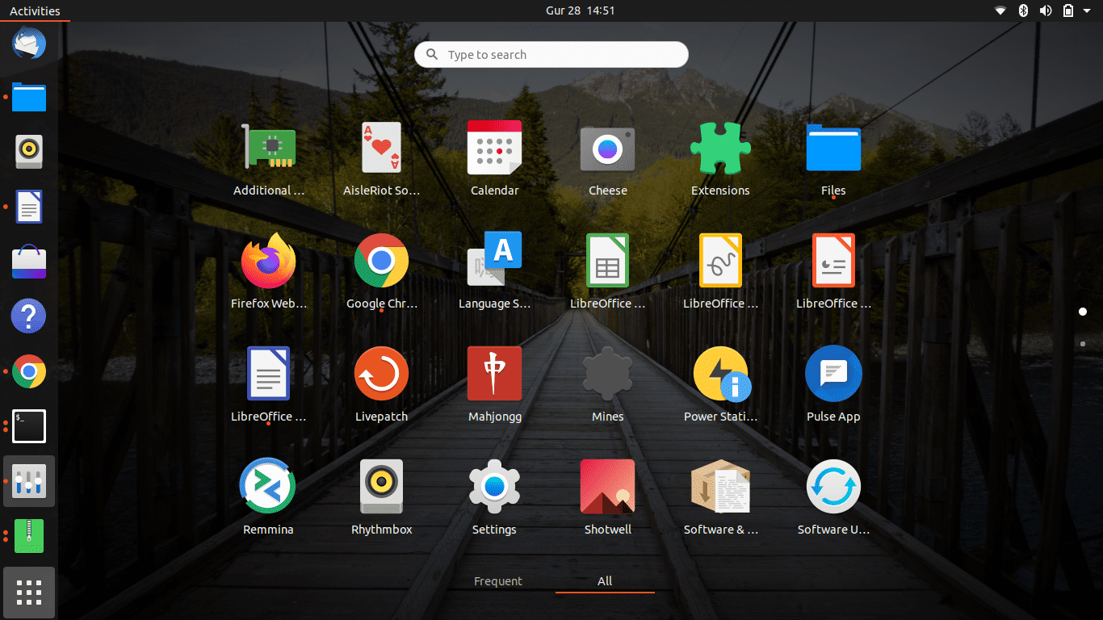Open the Settings gear app
This screenshot has width=1103, height=620.
(494, 487)
